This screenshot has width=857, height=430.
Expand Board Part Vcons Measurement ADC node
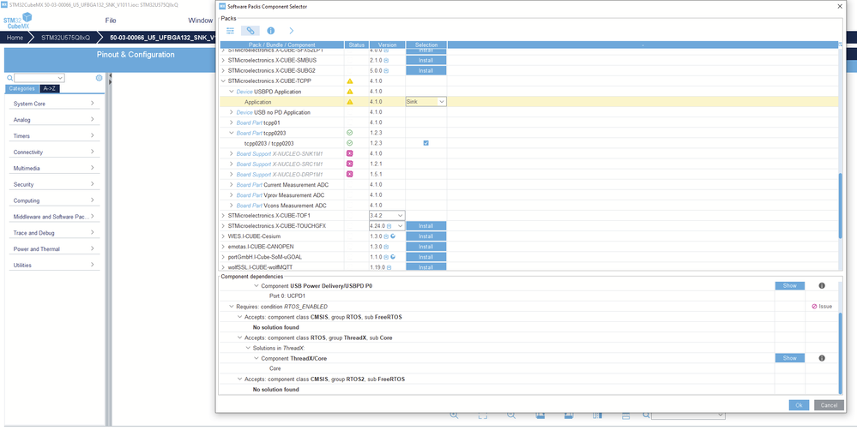click(x=232, y=206)
